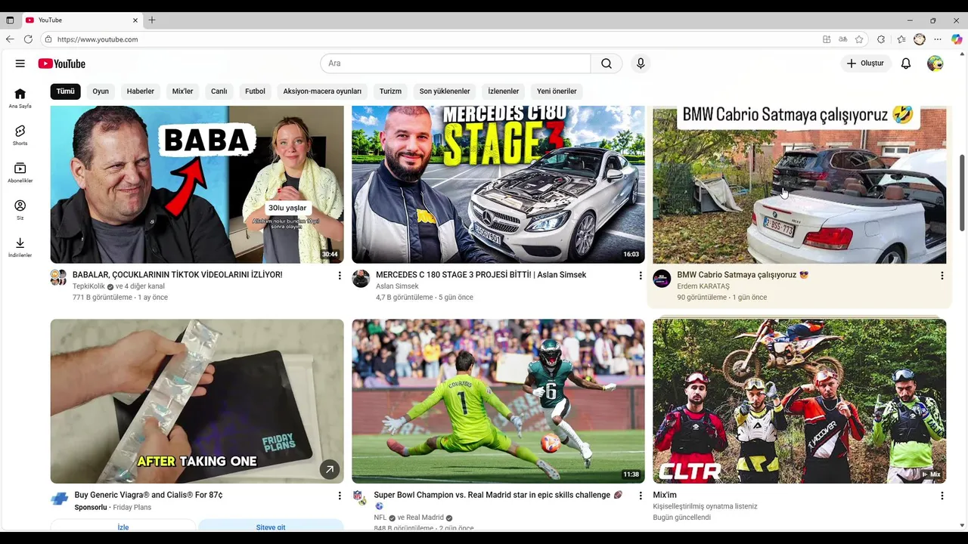Open the favorites list icon
Image resolution: width=968 pixels, height=544 pixels.
pyautogui.click(x=901, y=39)
